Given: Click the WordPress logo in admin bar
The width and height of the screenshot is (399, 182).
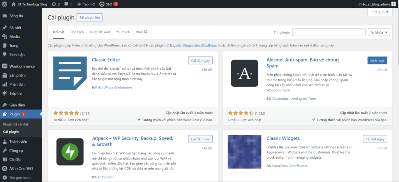Looking at the screenshot, I should pyautogui.click(x=5, y=4).
